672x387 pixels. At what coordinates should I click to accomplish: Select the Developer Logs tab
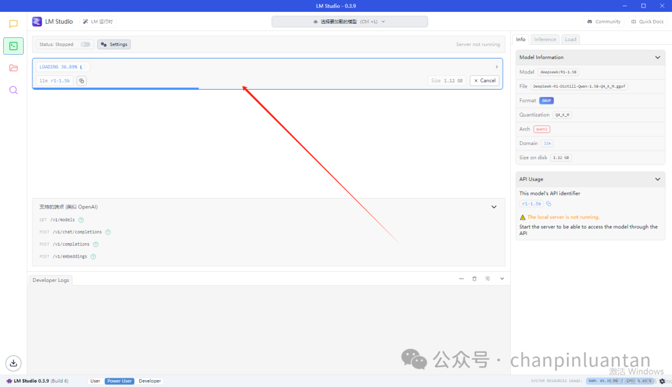point(50,280)
